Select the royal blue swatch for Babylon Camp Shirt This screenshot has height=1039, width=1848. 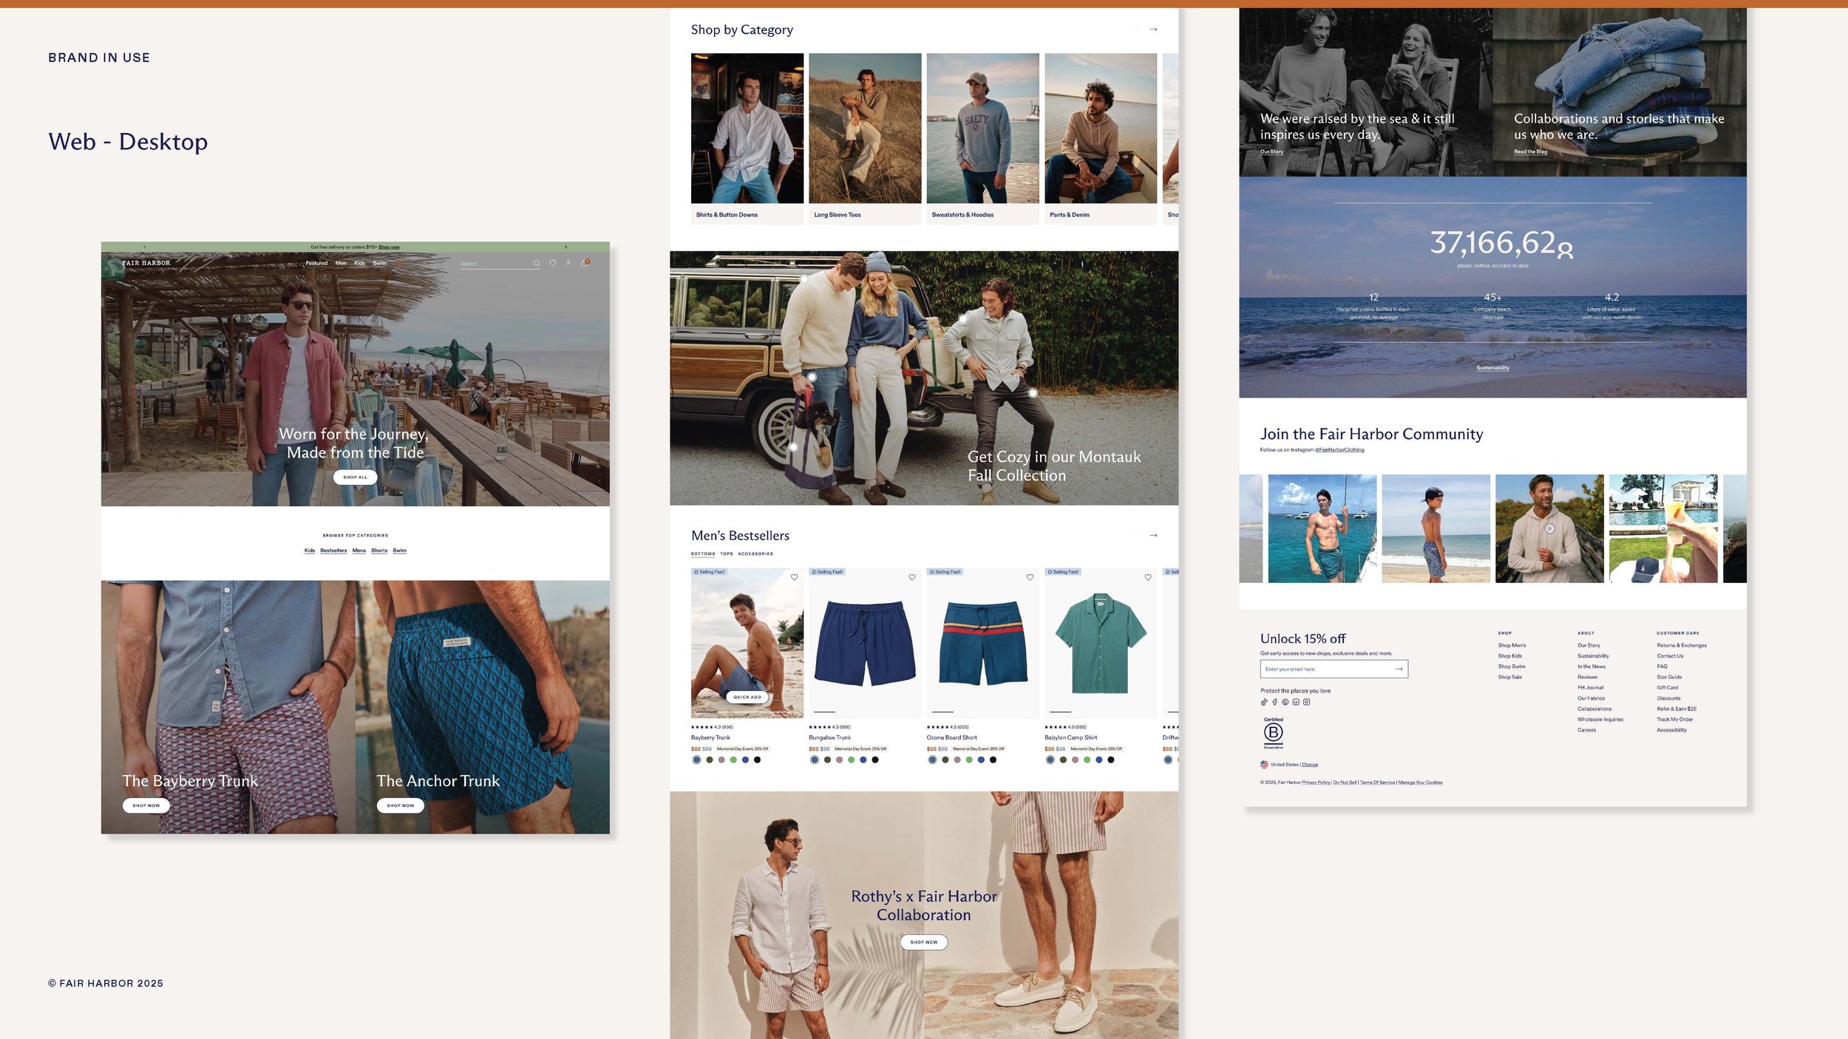click(x=1099, y=760)
